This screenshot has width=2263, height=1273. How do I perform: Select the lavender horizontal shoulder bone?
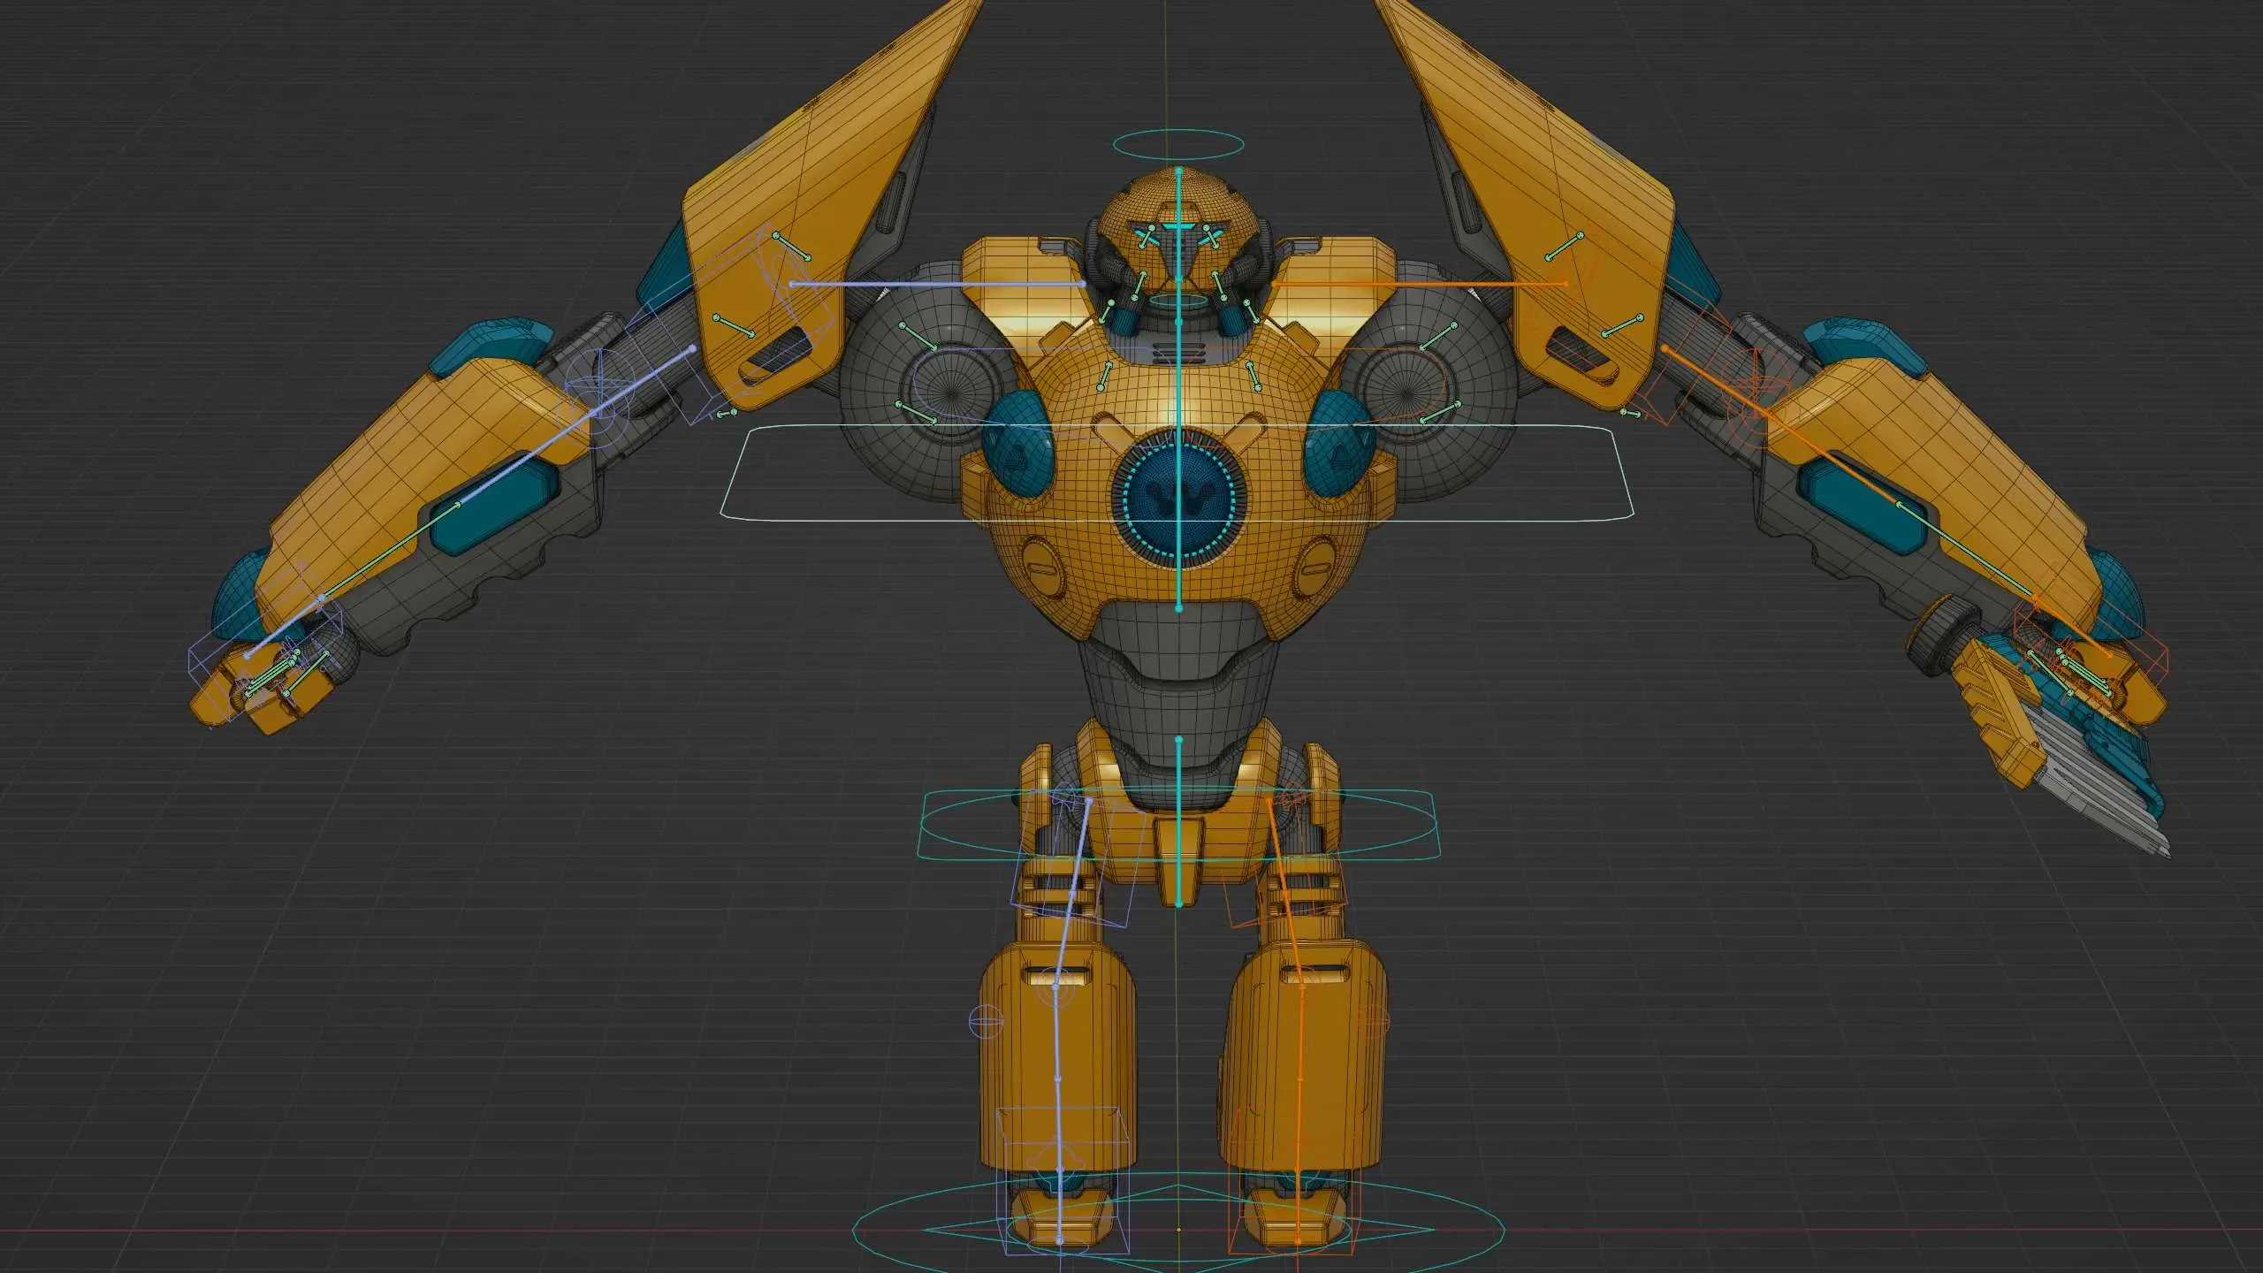pyautogui.click(x=937, y=285)
